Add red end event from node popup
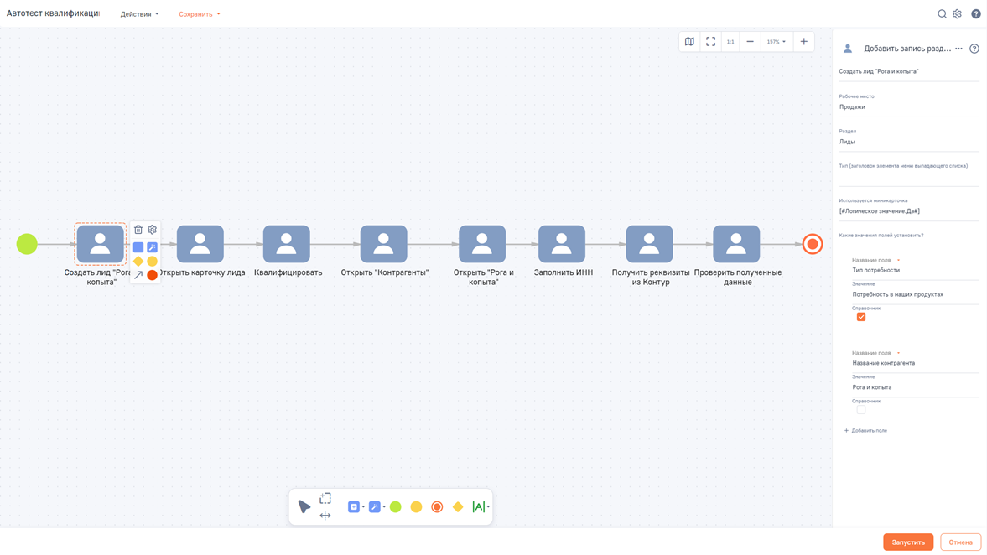 pyautogui.click(x=153, y=275)
